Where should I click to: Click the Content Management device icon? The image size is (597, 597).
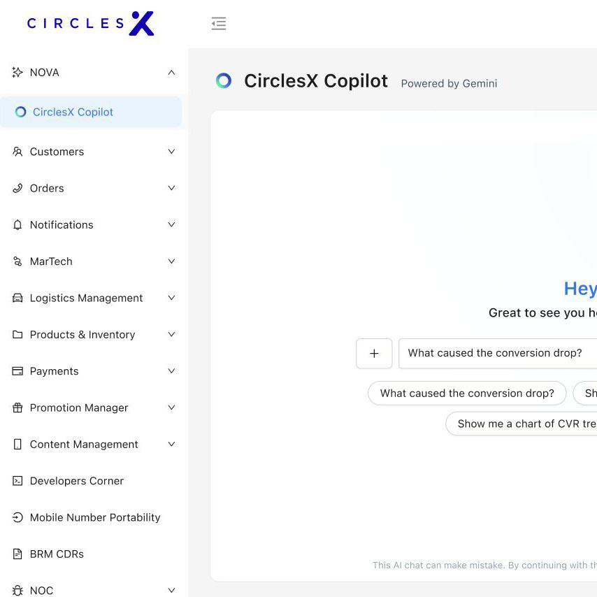pyautogui.click(x=17, y=444)
